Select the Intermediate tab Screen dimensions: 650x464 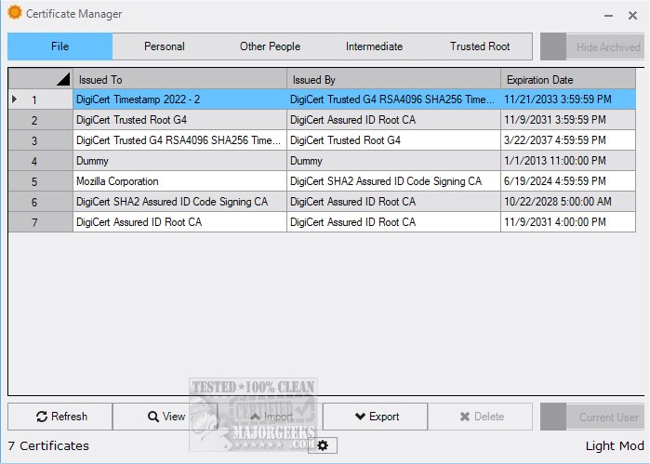(x=374, y=46)
